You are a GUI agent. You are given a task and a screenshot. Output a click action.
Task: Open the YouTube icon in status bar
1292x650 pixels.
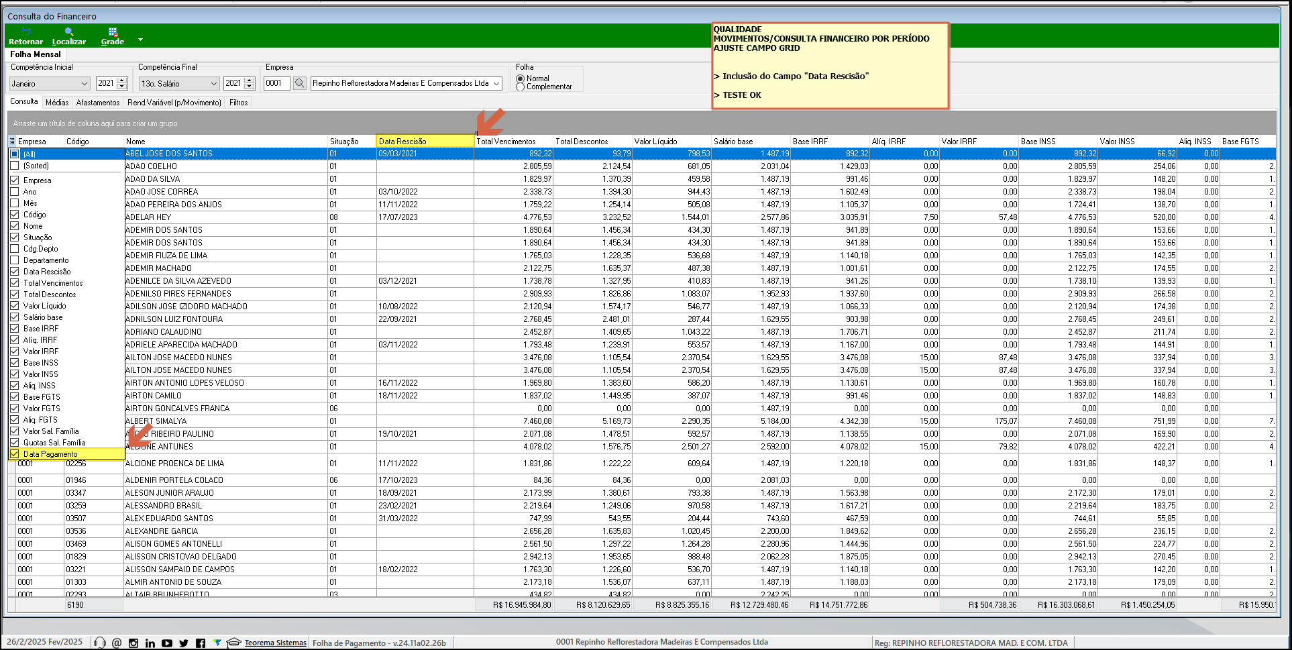(167, 643)
